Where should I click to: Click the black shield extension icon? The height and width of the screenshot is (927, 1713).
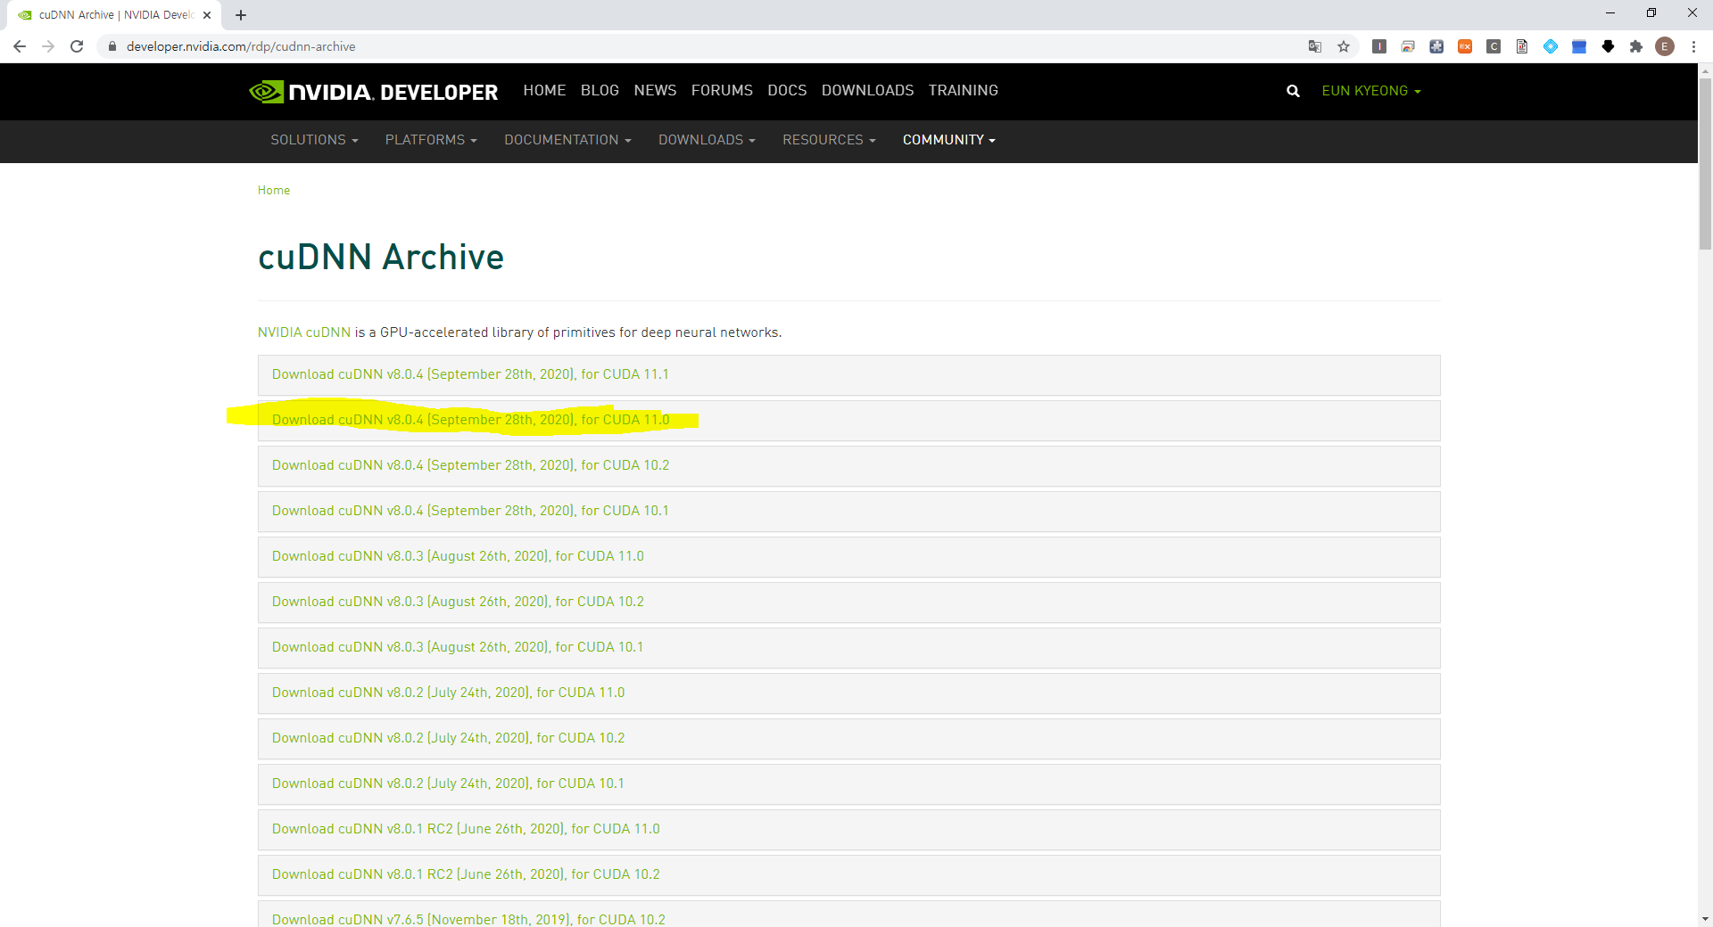point(1608,46)
